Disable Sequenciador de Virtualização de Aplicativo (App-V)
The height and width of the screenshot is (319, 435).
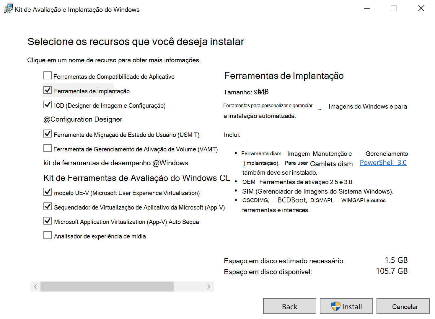pyautogui.click(x=47, y=206)
